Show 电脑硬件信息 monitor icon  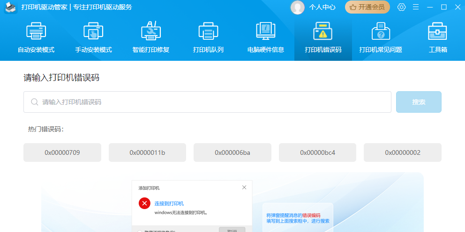pyautogui.click(x=265, y=32)
